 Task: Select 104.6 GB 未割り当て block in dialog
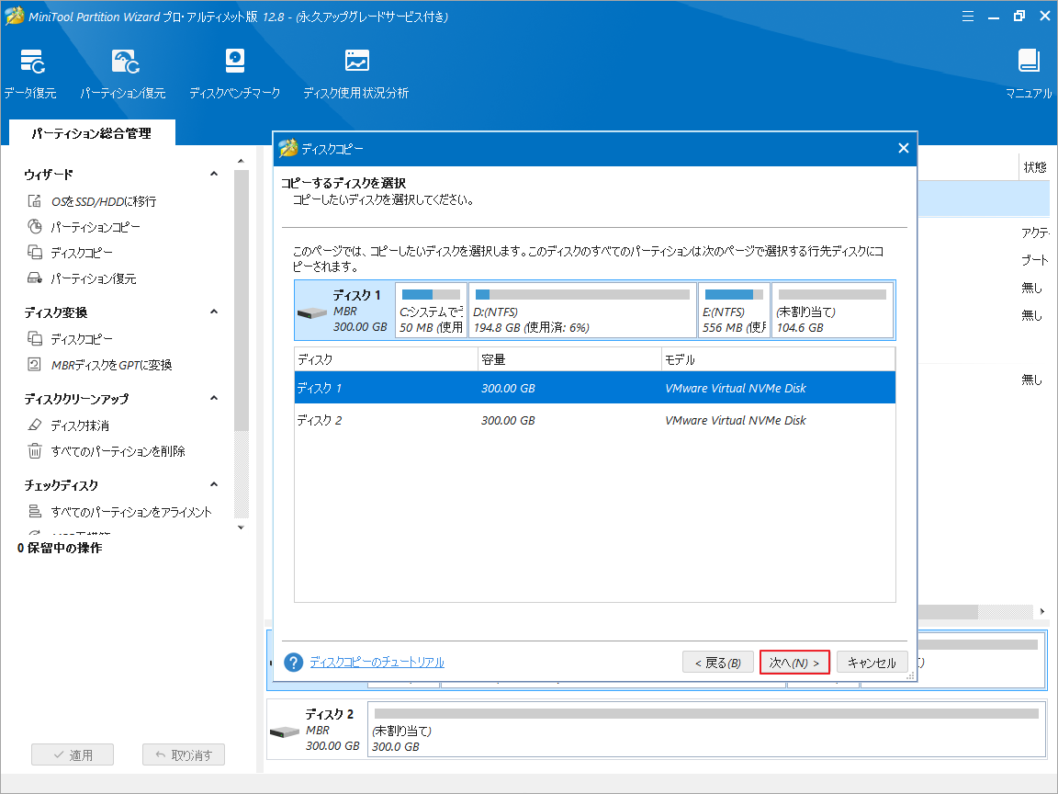[x=833, y=311]
